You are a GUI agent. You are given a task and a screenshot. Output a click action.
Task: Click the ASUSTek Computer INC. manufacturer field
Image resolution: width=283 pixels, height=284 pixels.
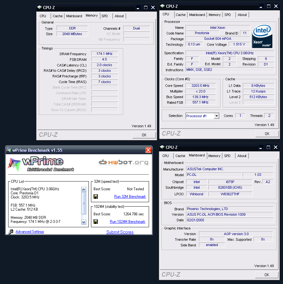230,169
